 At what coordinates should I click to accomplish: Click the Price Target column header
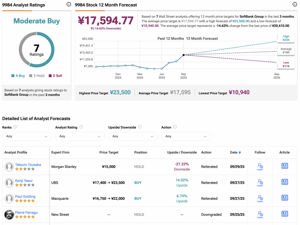click(109, 152)
